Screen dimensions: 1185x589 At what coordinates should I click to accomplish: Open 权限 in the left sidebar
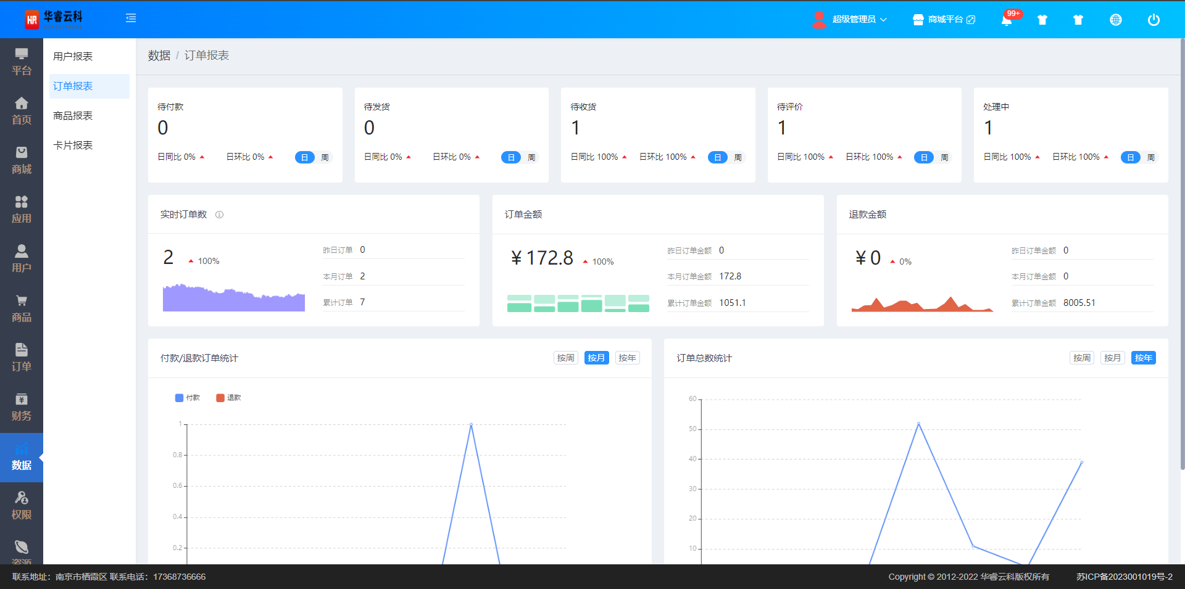(x=22, y=505)
